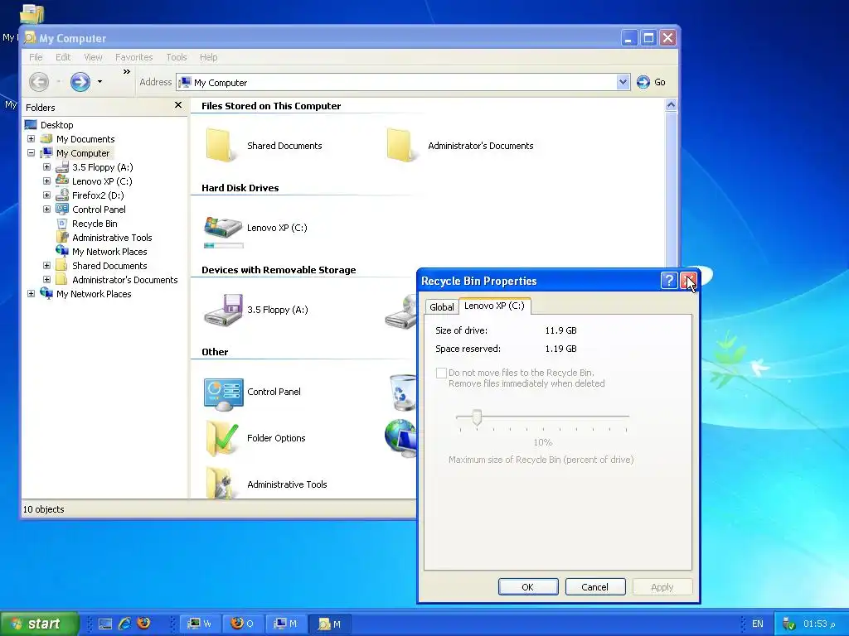
Task: Click the Forward navigation arrow button
Action: (x=80, y=82)
